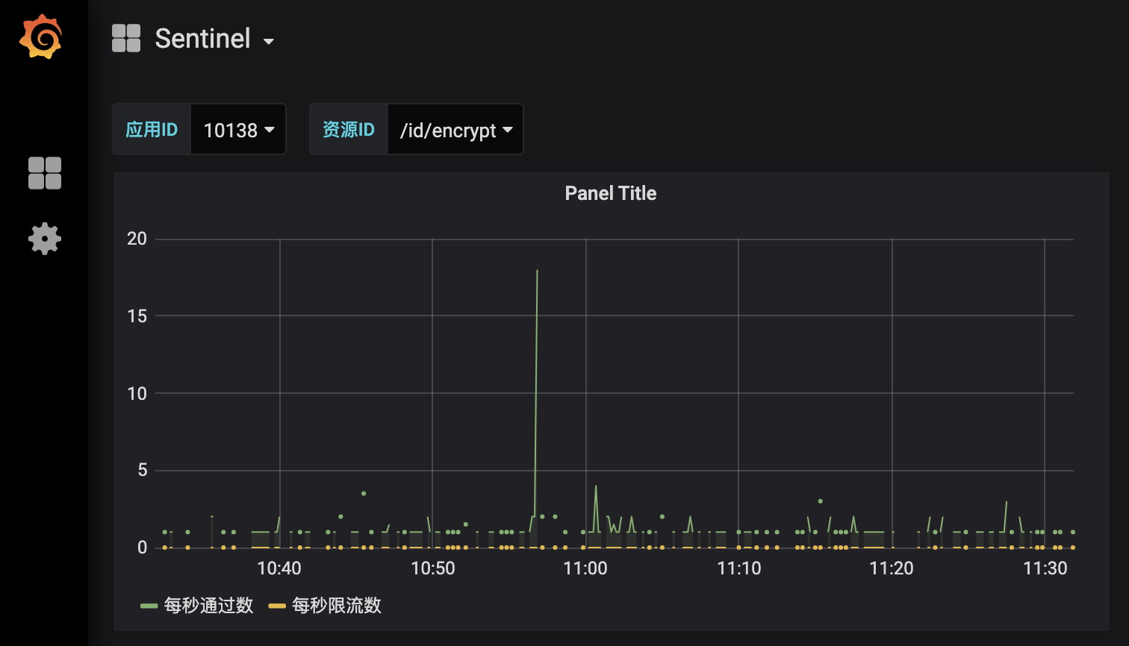The width and height of the screenshot is (1129, 646).
Task: Select the 资源ID variable label
Action: (348, 129)
